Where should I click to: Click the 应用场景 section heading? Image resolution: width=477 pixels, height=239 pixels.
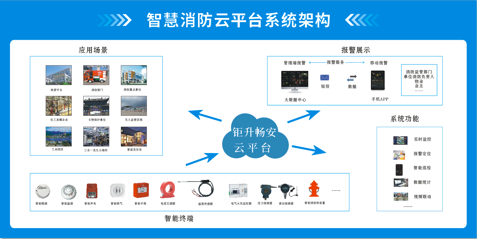coord(93,50)
